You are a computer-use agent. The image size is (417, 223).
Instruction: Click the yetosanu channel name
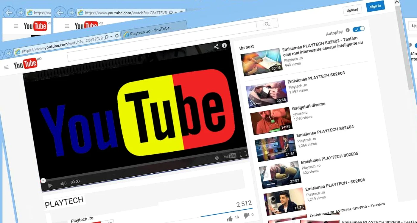pyautogui.click(x=300, y=113)
